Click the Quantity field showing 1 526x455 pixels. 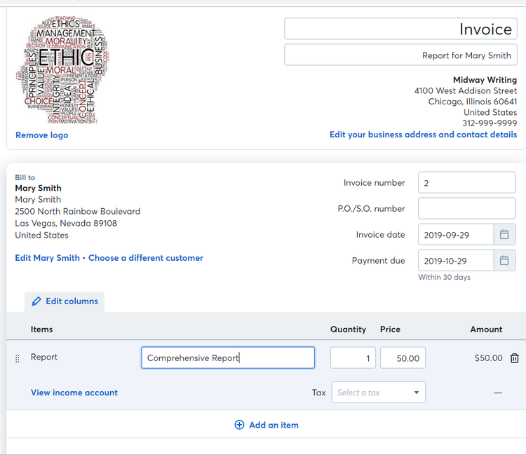(x=353, y=358)
